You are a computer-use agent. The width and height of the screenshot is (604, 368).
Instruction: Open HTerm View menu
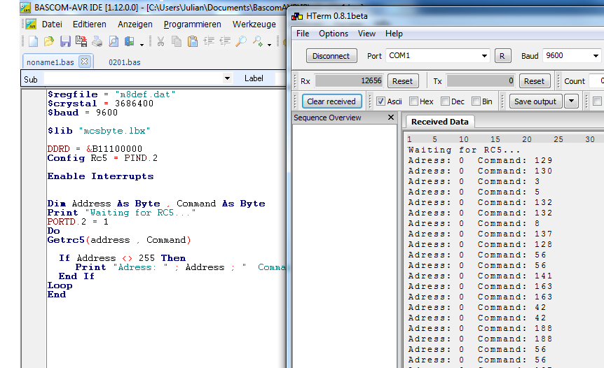pos(366,34)
